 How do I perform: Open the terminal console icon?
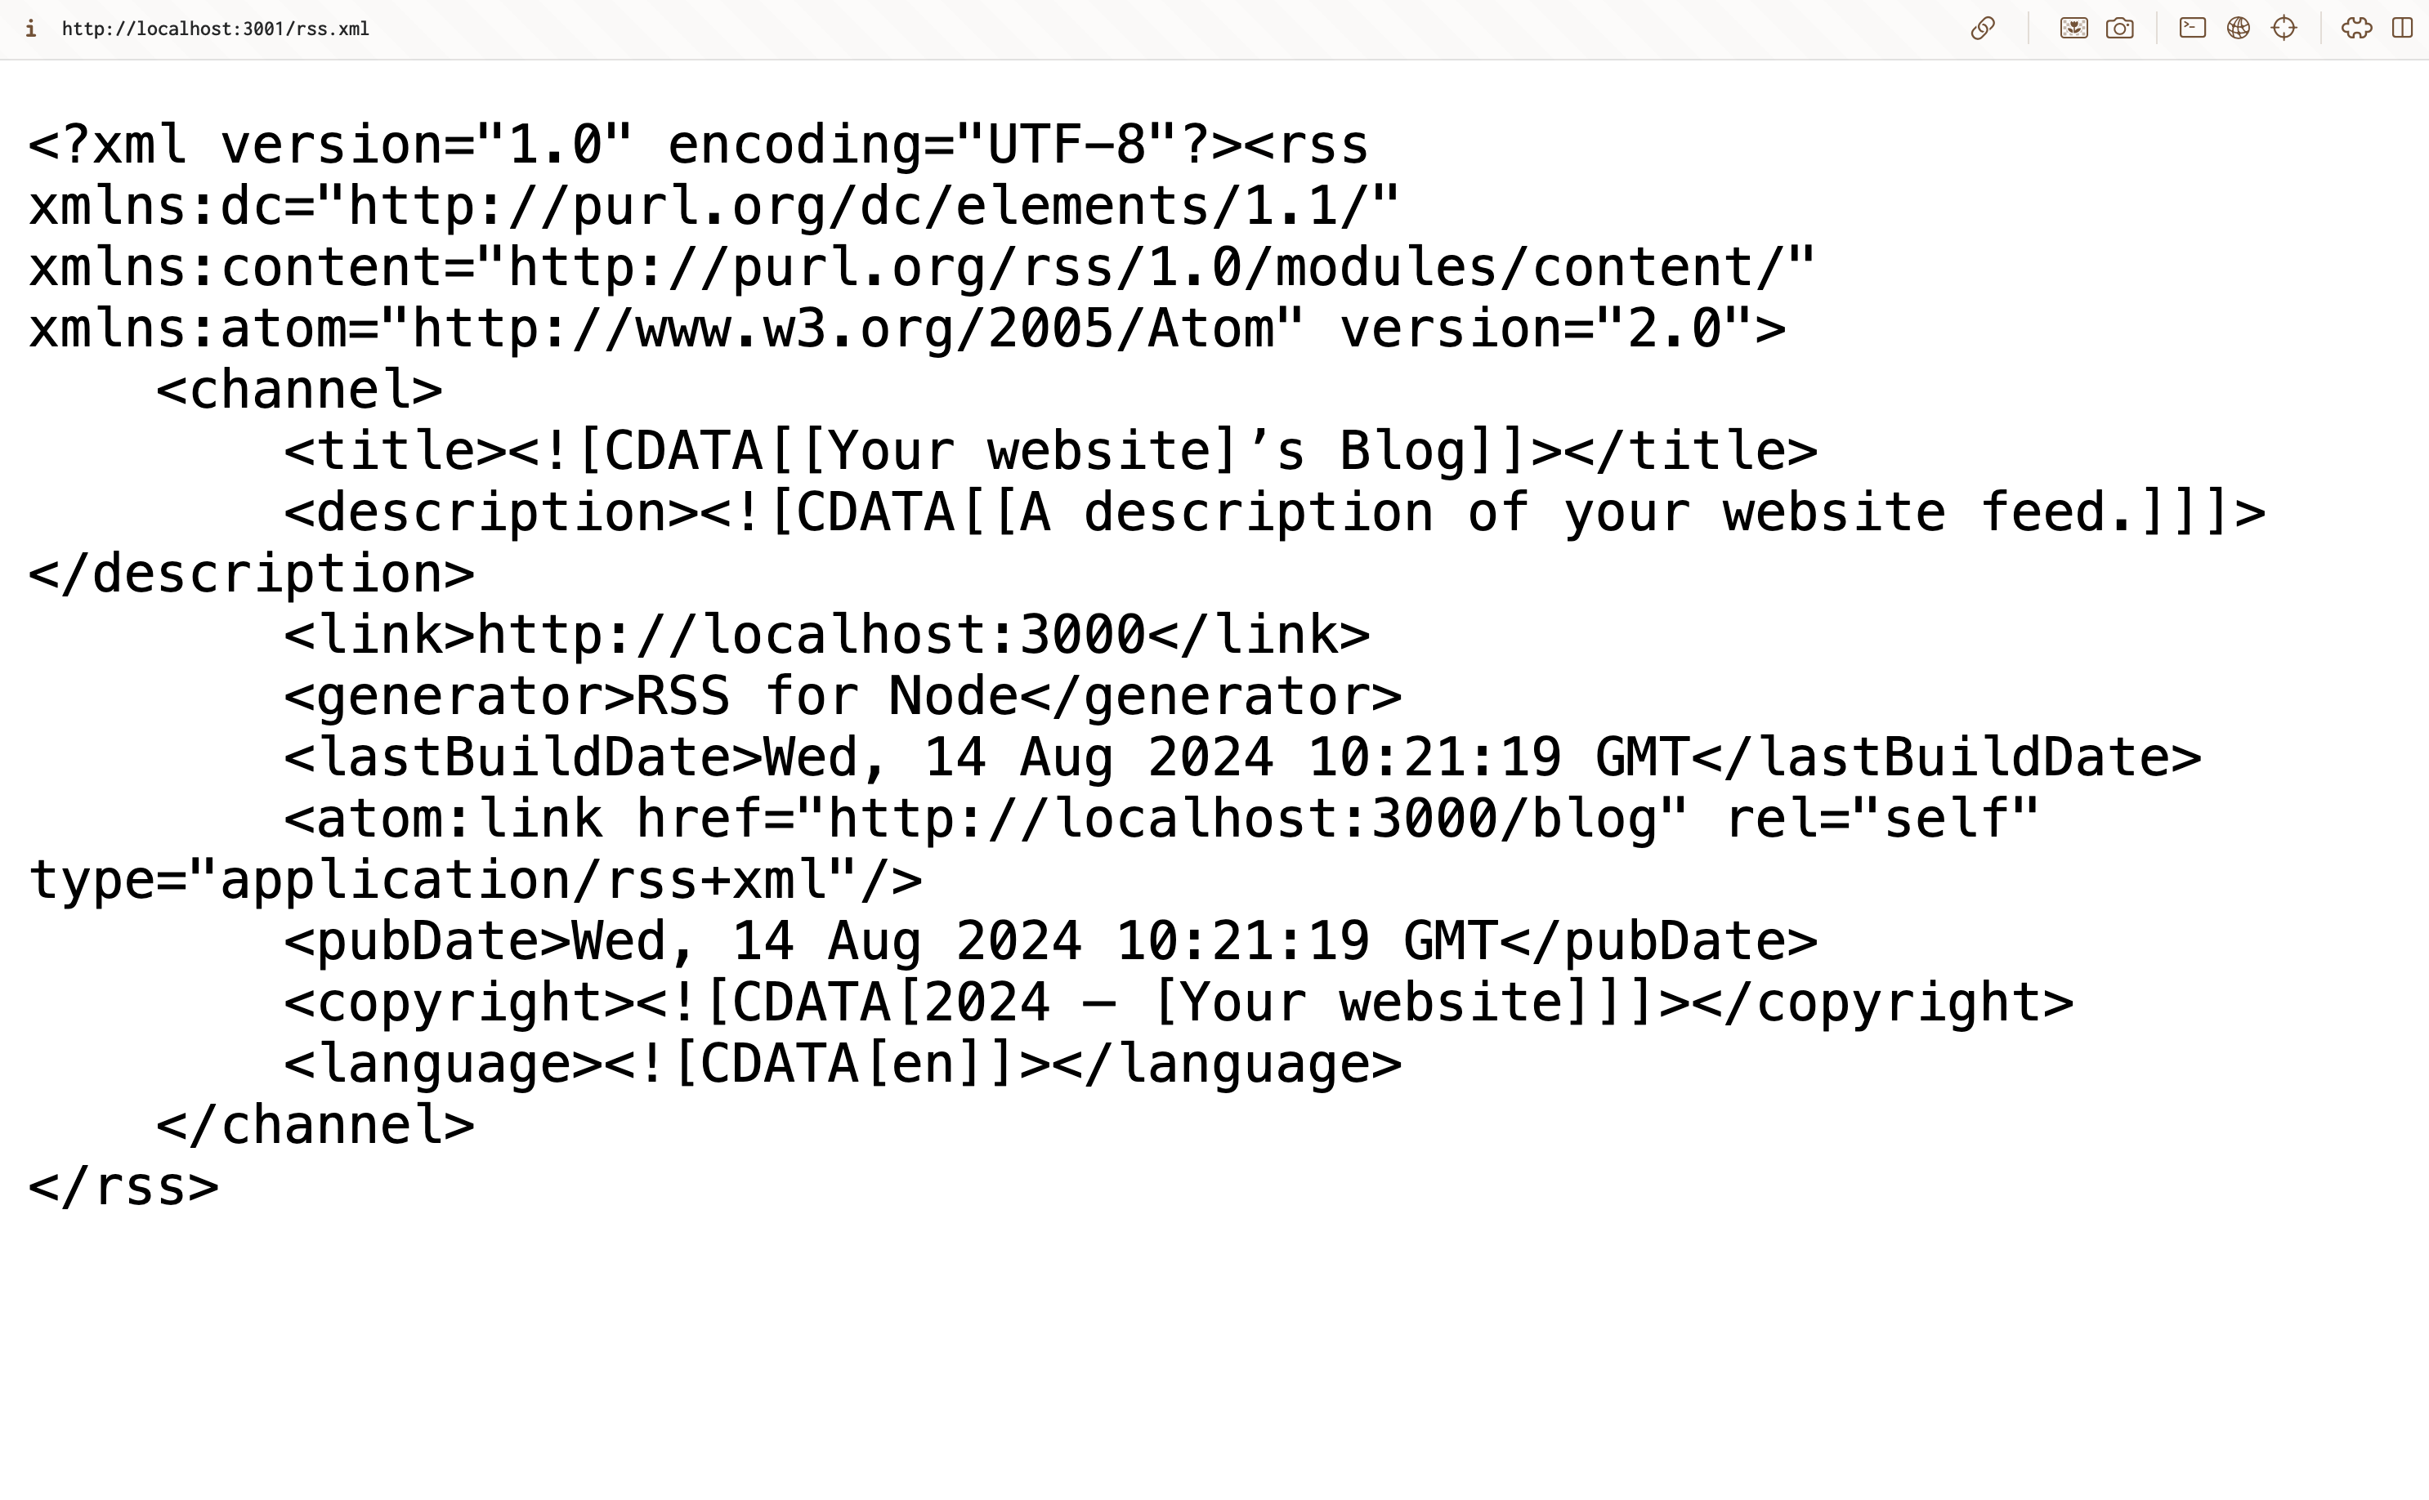click(2193, 29)
